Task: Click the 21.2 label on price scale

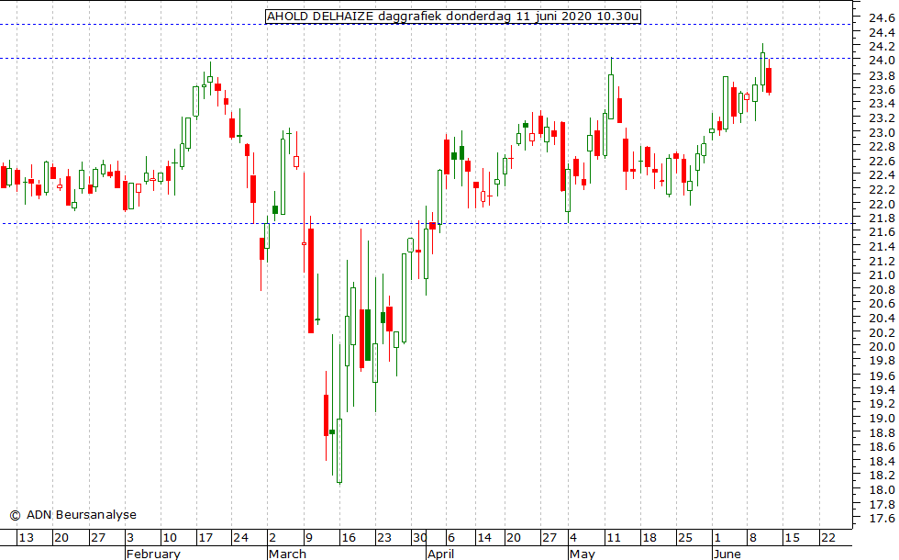Action: coord(882,261)
